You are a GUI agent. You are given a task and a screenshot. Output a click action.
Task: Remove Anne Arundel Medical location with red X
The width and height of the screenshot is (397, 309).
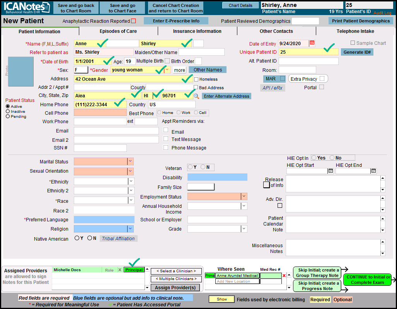pos(284,276)
